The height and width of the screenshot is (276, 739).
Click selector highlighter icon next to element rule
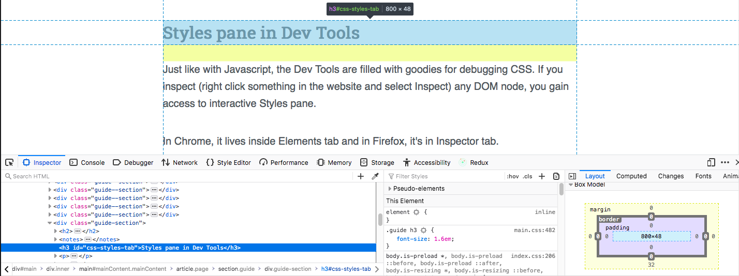coord(416,212)
